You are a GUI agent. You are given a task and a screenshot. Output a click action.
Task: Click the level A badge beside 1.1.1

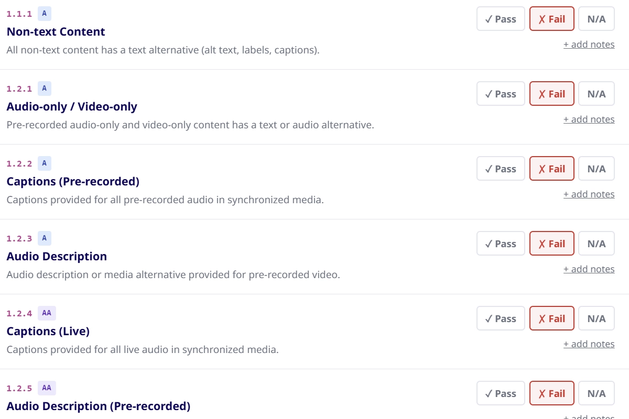45,14
